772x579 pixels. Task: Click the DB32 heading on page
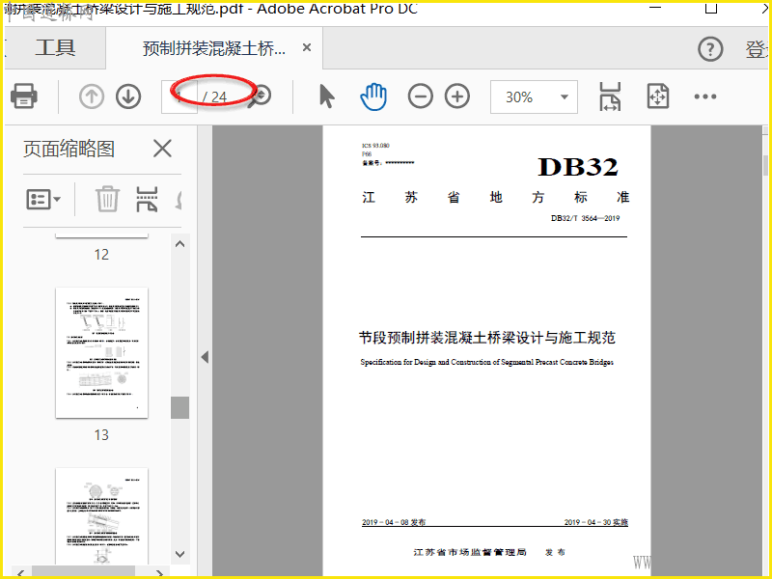[x=577, y=167]
